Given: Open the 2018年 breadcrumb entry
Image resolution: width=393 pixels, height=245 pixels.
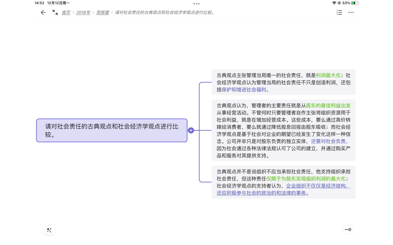Looking at the screenshot, I should [83, 12].
